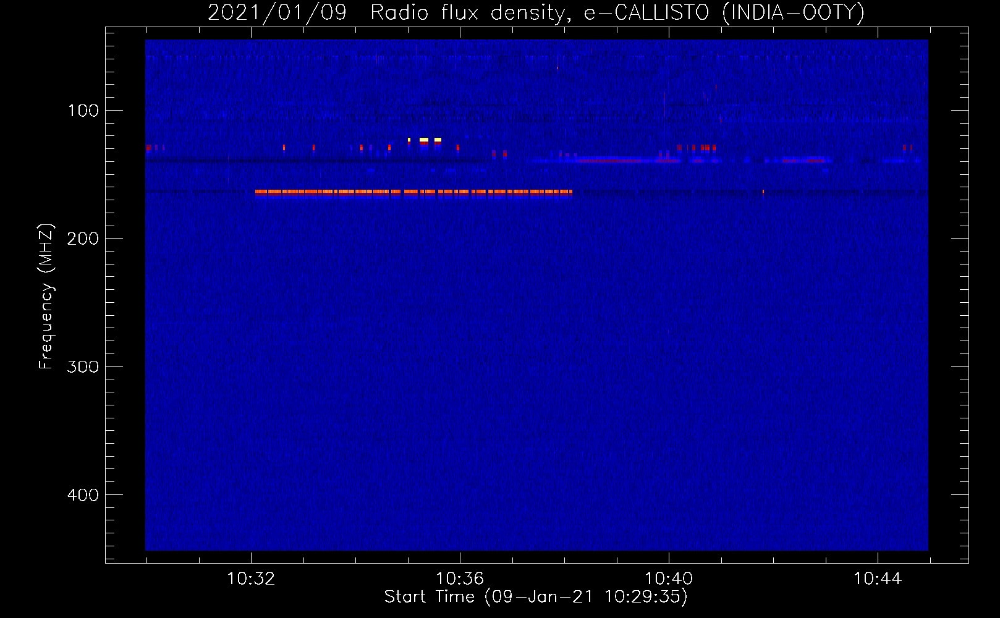Click the 10:32 time axis label
The width and height of the screenshot is (1000, 618).
[x=251, y=578]
